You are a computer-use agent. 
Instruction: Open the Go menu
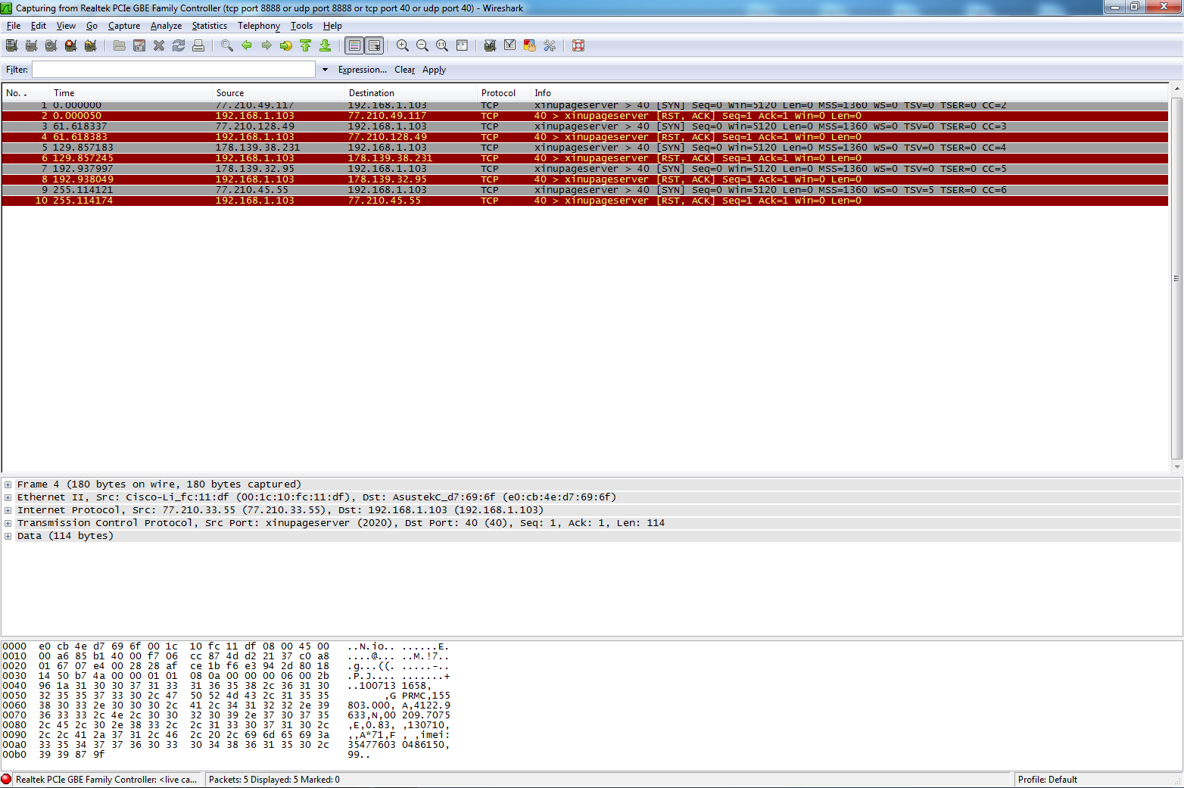[x=92, y=26]
